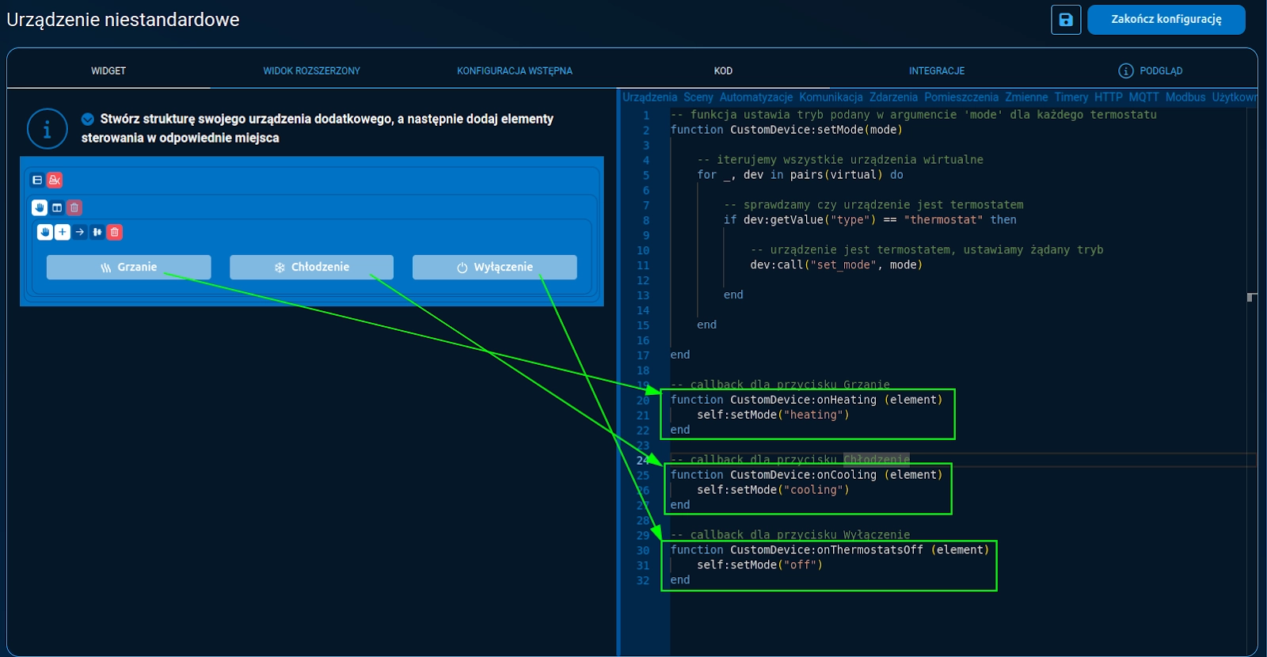This screenshot has height=657, width=1267.
Task: Click the plus icon to add element
Action: point(62,232)
